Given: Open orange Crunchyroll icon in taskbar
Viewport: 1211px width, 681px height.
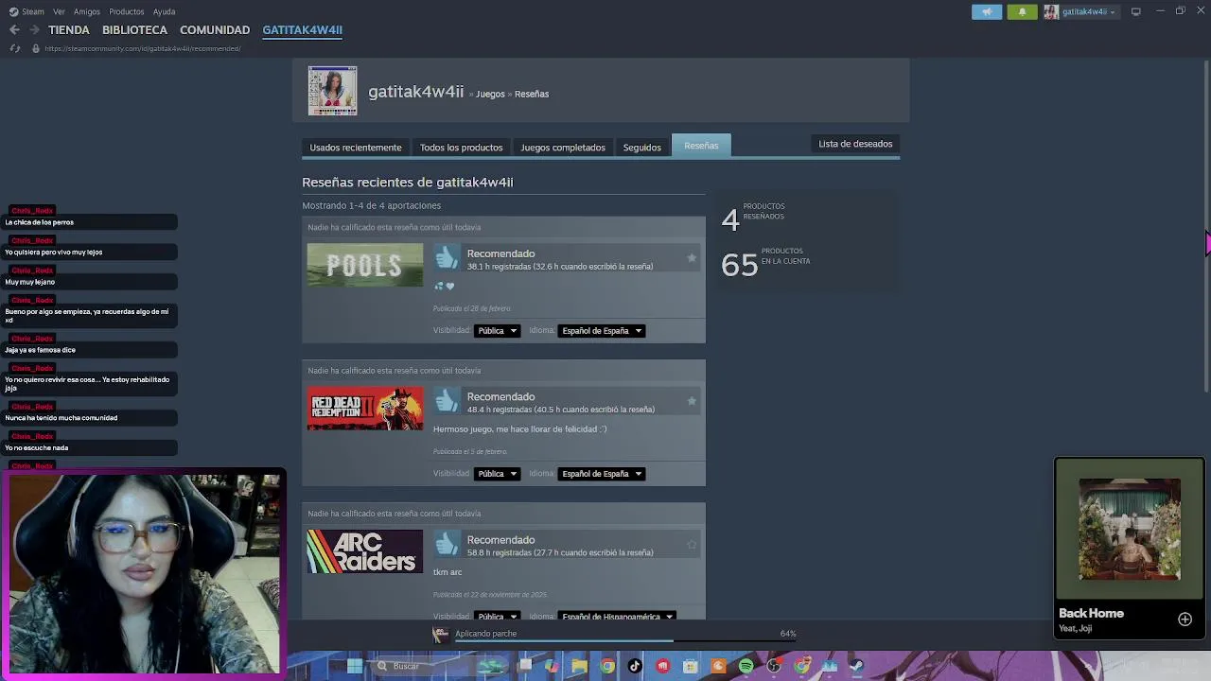Looking at the screenshot, I should (x=718, y=666).
